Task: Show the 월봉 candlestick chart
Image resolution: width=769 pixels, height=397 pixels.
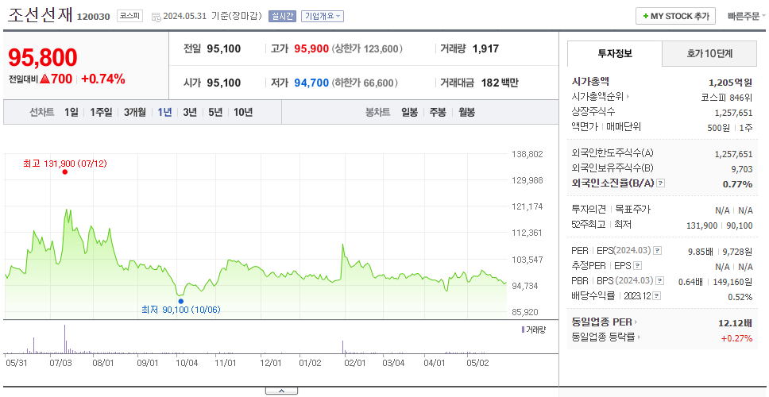Action: pos(467,112)
